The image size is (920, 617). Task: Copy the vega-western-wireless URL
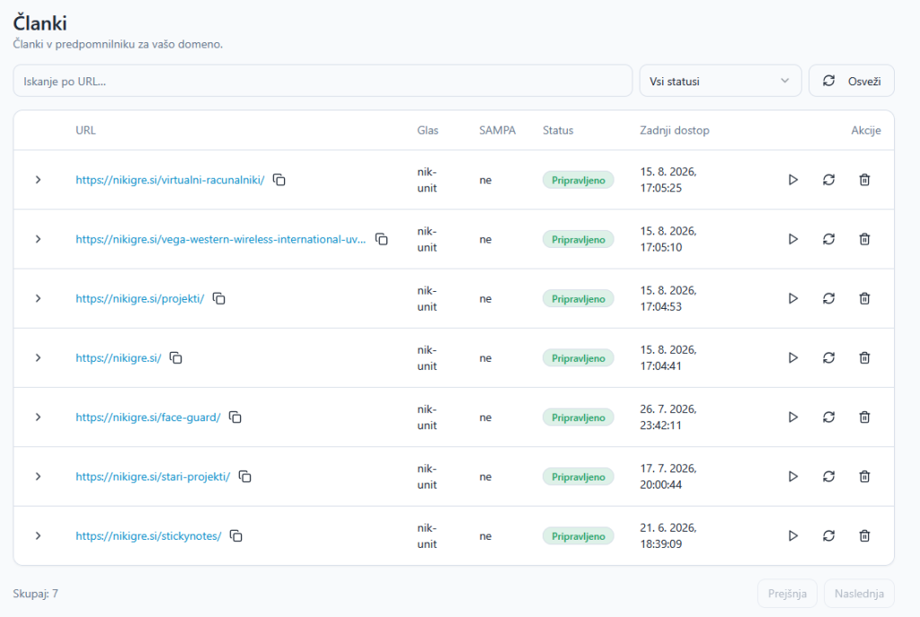[x=381, y=239]
